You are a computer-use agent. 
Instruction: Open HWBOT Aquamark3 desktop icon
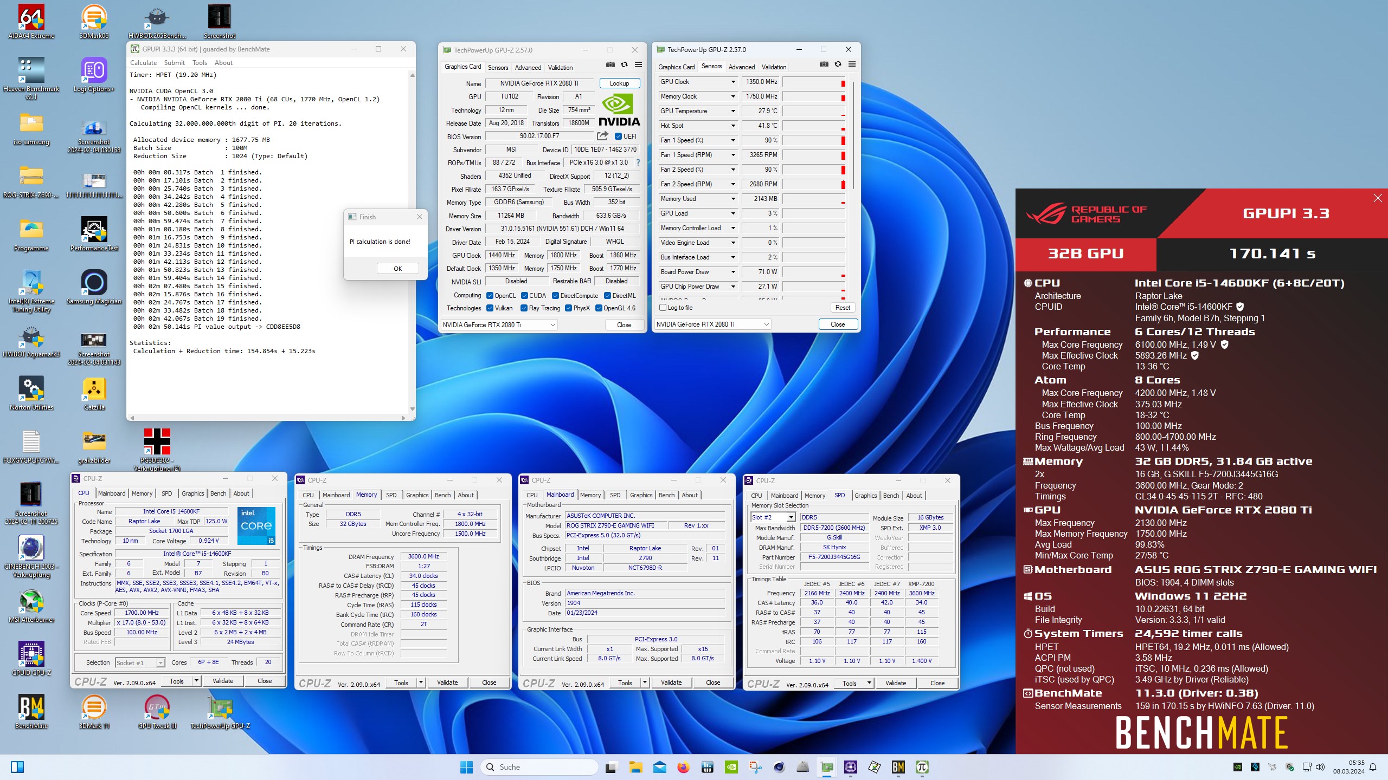[31, 340]
